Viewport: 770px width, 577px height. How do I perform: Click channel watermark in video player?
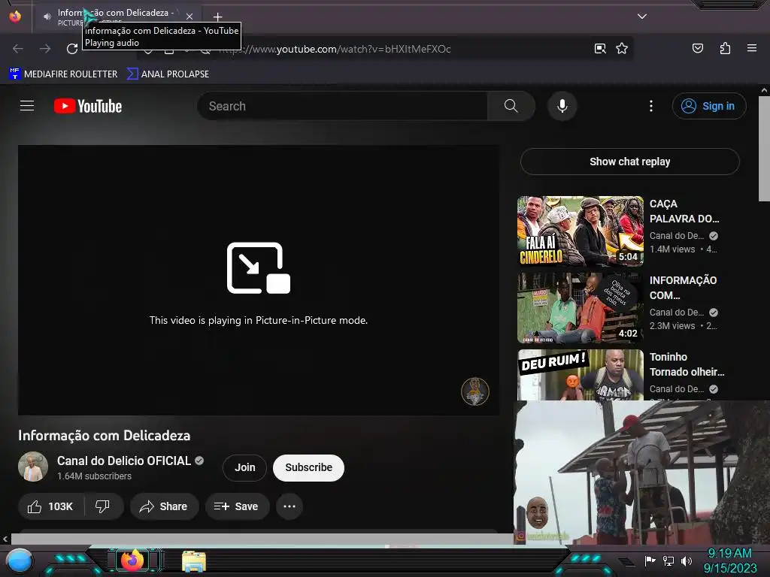click(475, 391)
